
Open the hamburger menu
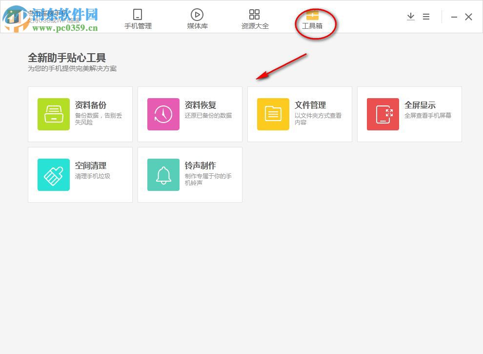[x=426, y=16]
